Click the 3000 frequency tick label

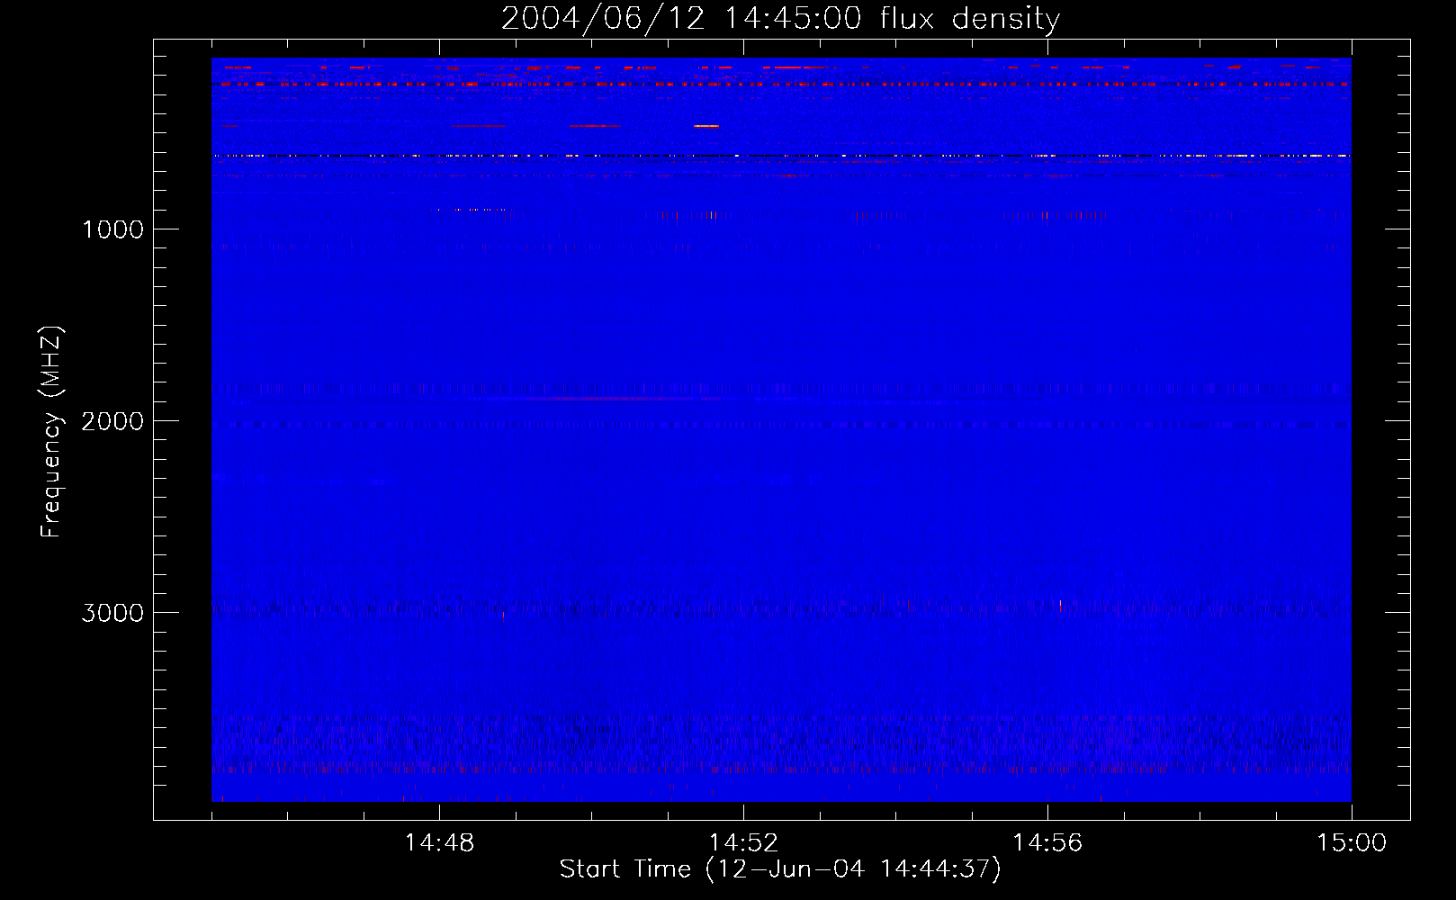click(112, 613)
